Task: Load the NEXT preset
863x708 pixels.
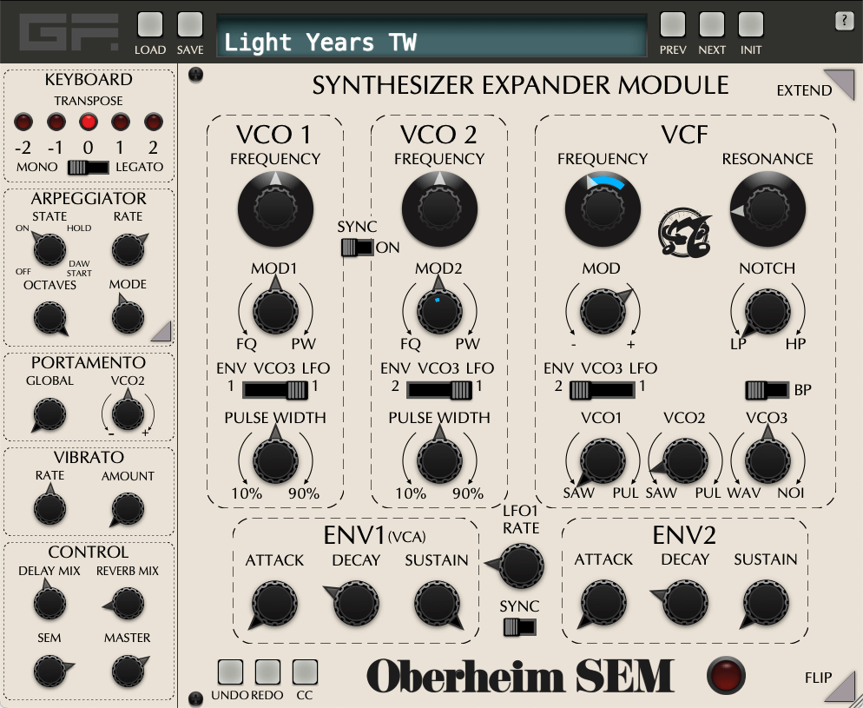Action: [712, 25]
